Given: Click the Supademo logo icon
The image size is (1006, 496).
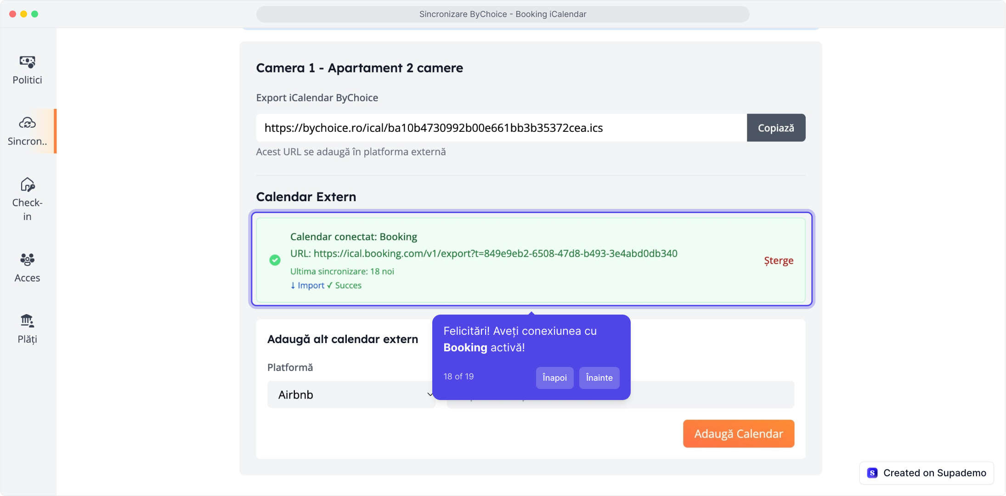Looking at the screenshot, I should (x=872, y=473).
